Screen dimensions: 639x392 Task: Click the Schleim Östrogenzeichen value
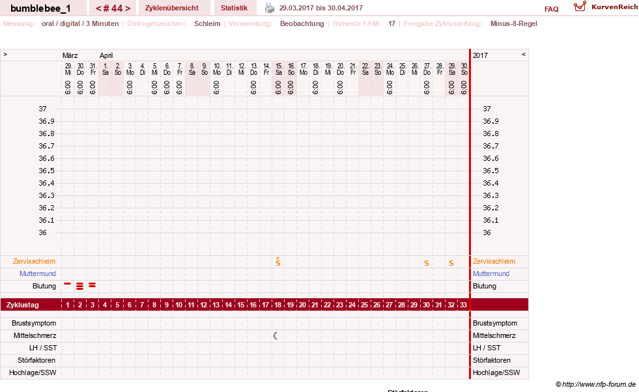coord(207,23)
